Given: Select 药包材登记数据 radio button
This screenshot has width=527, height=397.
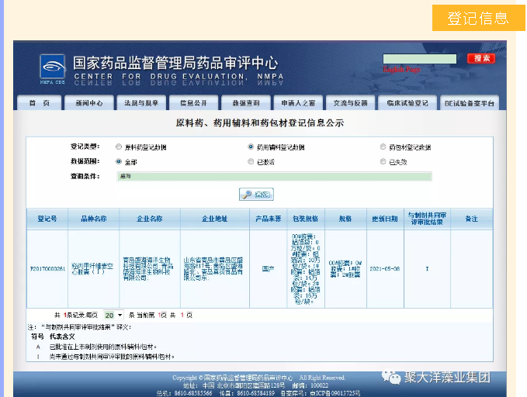Looking at the screenshot, I should [383, 147].
